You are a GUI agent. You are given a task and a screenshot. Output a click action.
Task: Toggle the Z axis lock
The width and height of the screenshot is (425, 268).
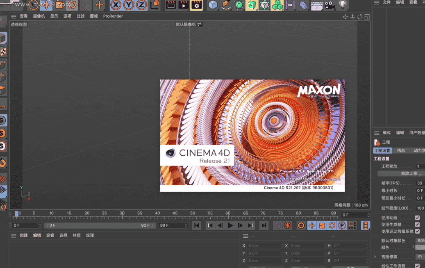141,5
